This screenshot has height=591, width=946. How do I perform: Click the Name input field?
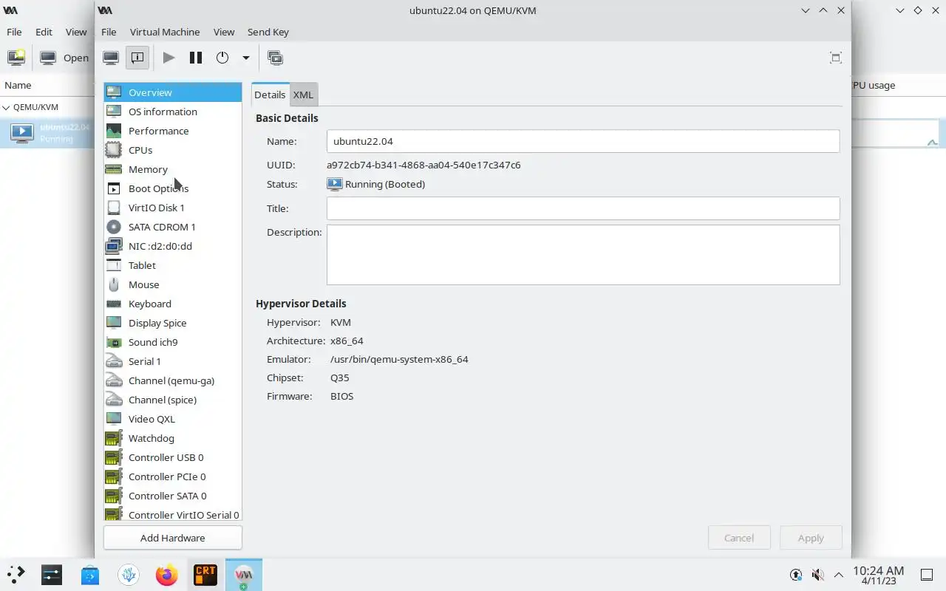point(583,141)
